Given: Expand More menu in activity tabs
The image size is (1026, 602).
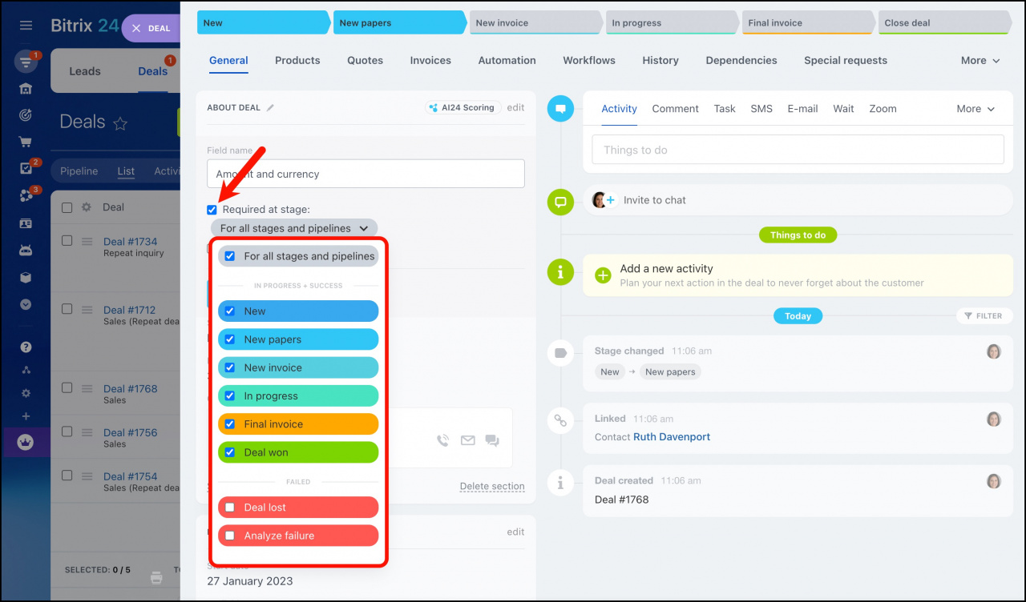Looking at the screenshot, I should click(976, 109).
